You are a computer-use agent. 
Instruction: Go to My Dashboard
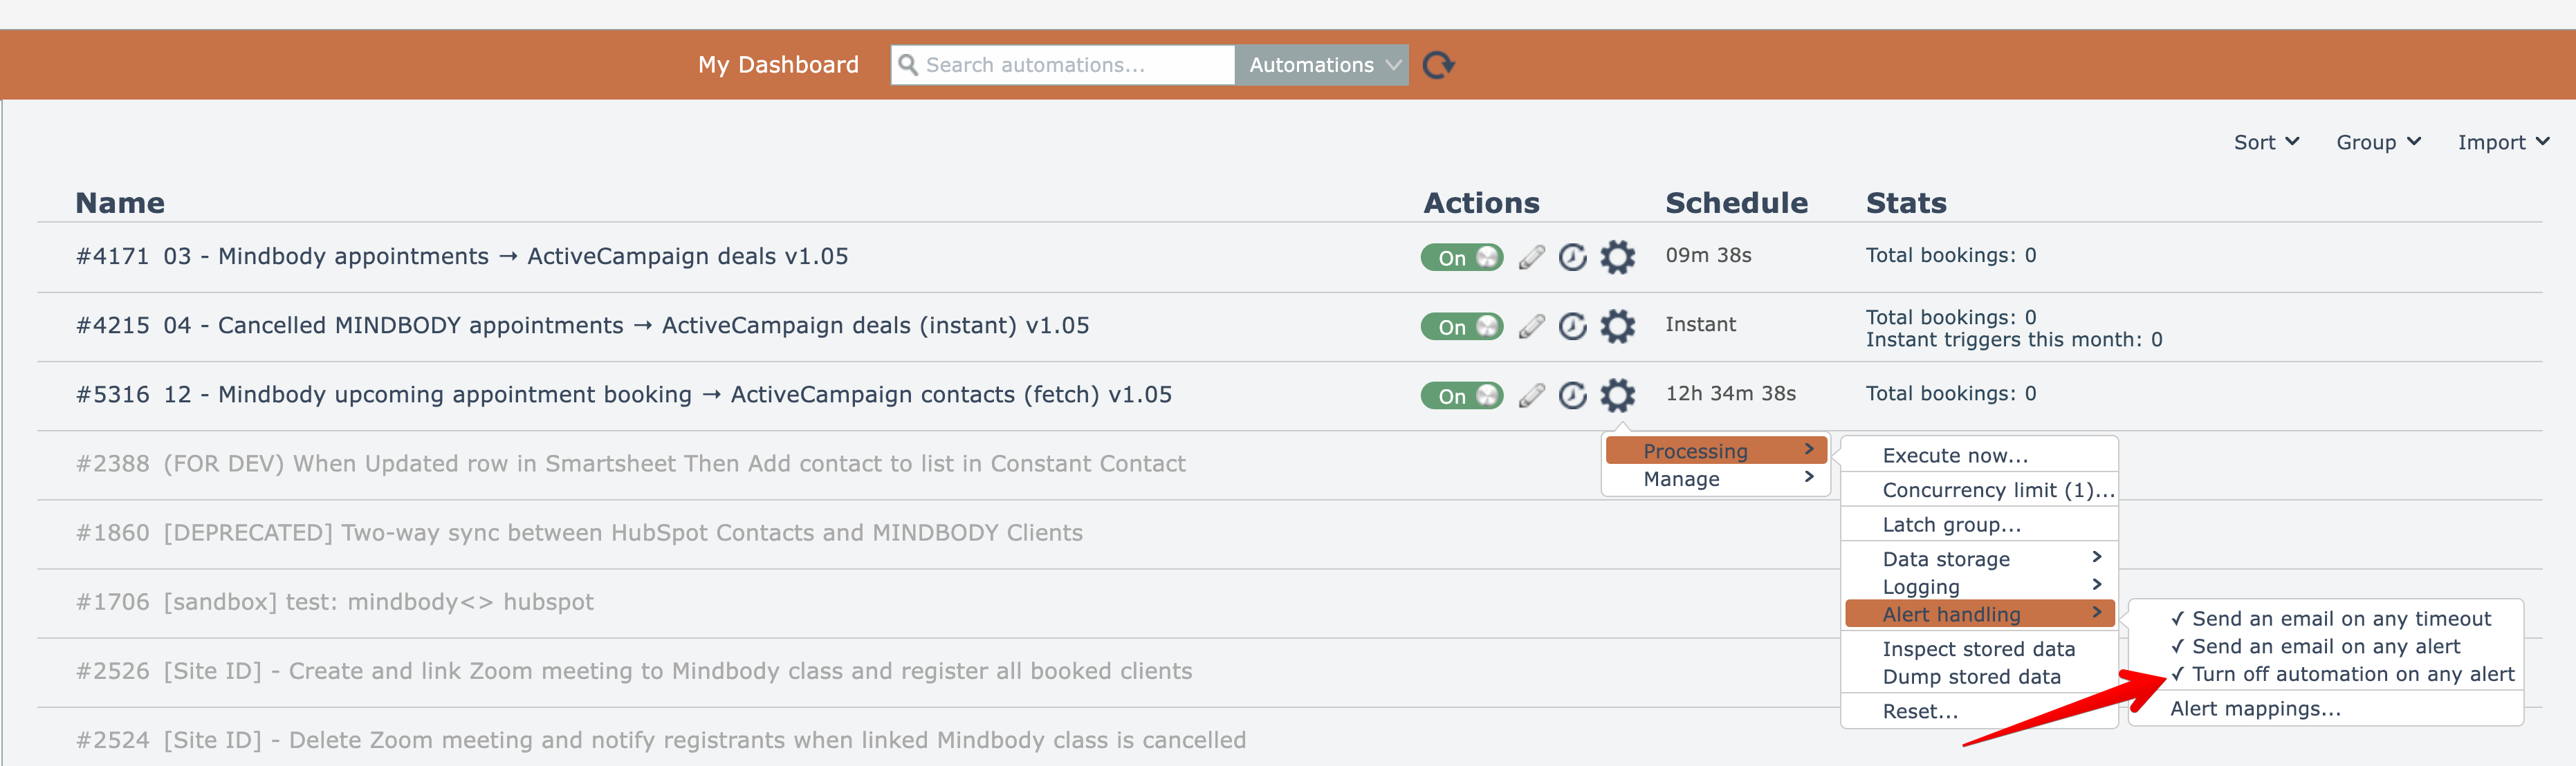778,65
